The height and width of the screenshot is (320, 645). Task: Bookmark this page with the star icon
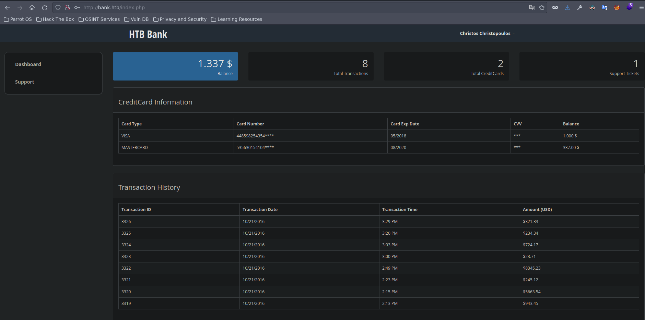(542, 8)
